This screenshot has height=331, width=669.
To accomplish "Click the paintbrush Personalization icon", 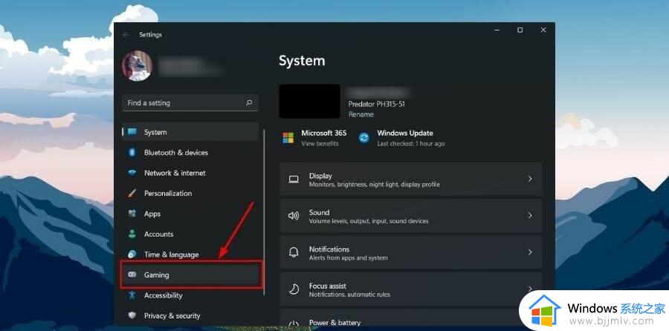I will (x=132, y=194).
